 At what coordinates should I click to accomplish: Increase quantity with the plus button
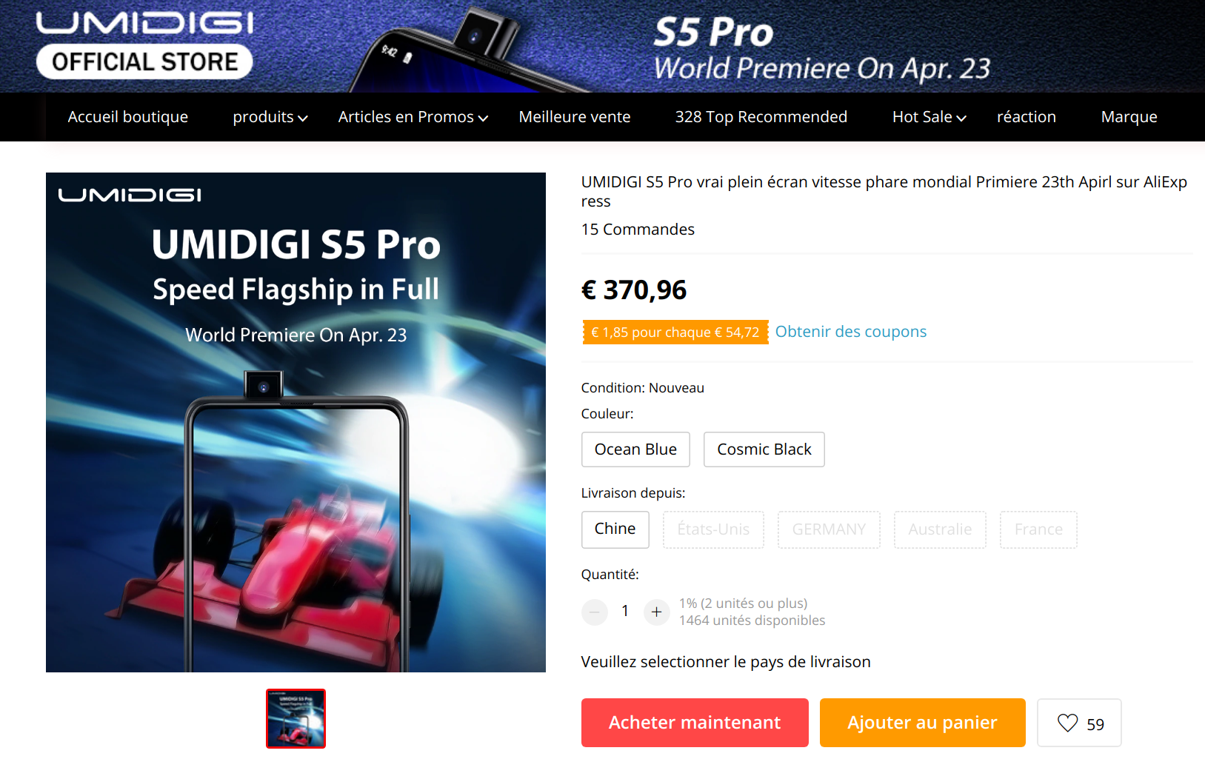coord(656,612)
